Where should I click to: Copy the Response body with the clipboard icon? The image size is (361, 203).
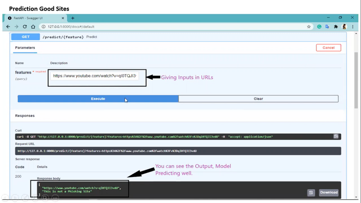point(311,192)
